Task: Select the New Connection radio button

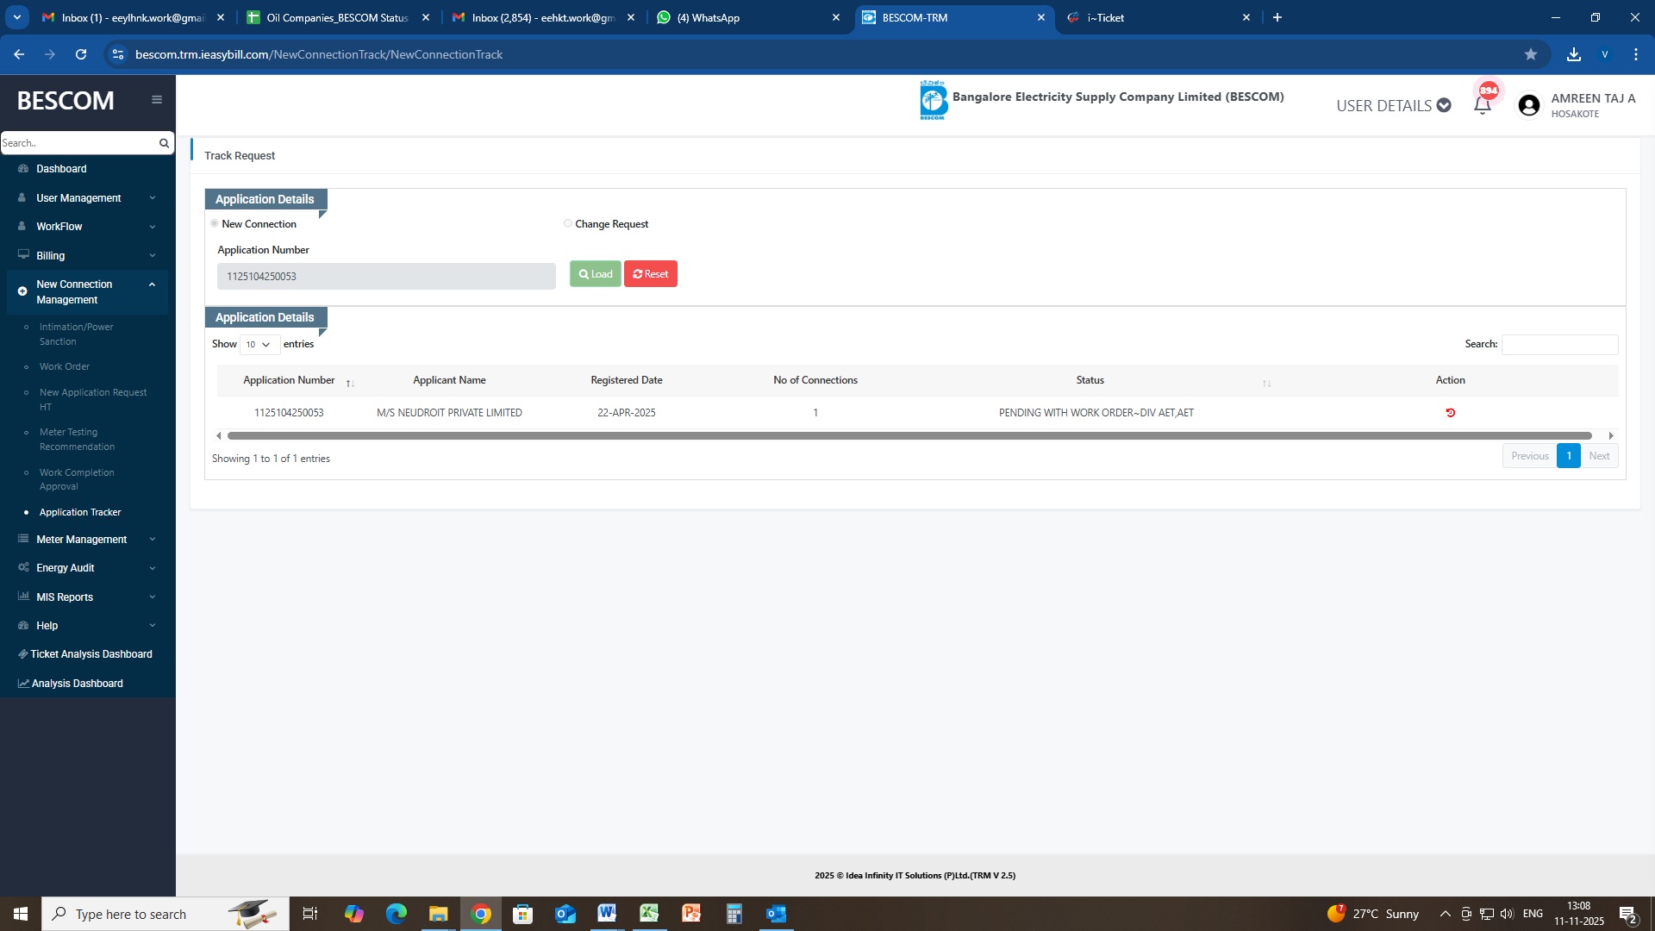Action: [x=215, y=224]
